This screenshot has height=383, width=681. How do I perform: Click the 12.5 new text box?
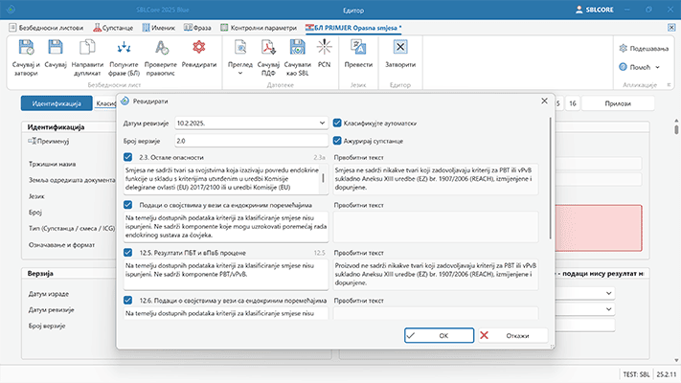(x=226, y=274)
